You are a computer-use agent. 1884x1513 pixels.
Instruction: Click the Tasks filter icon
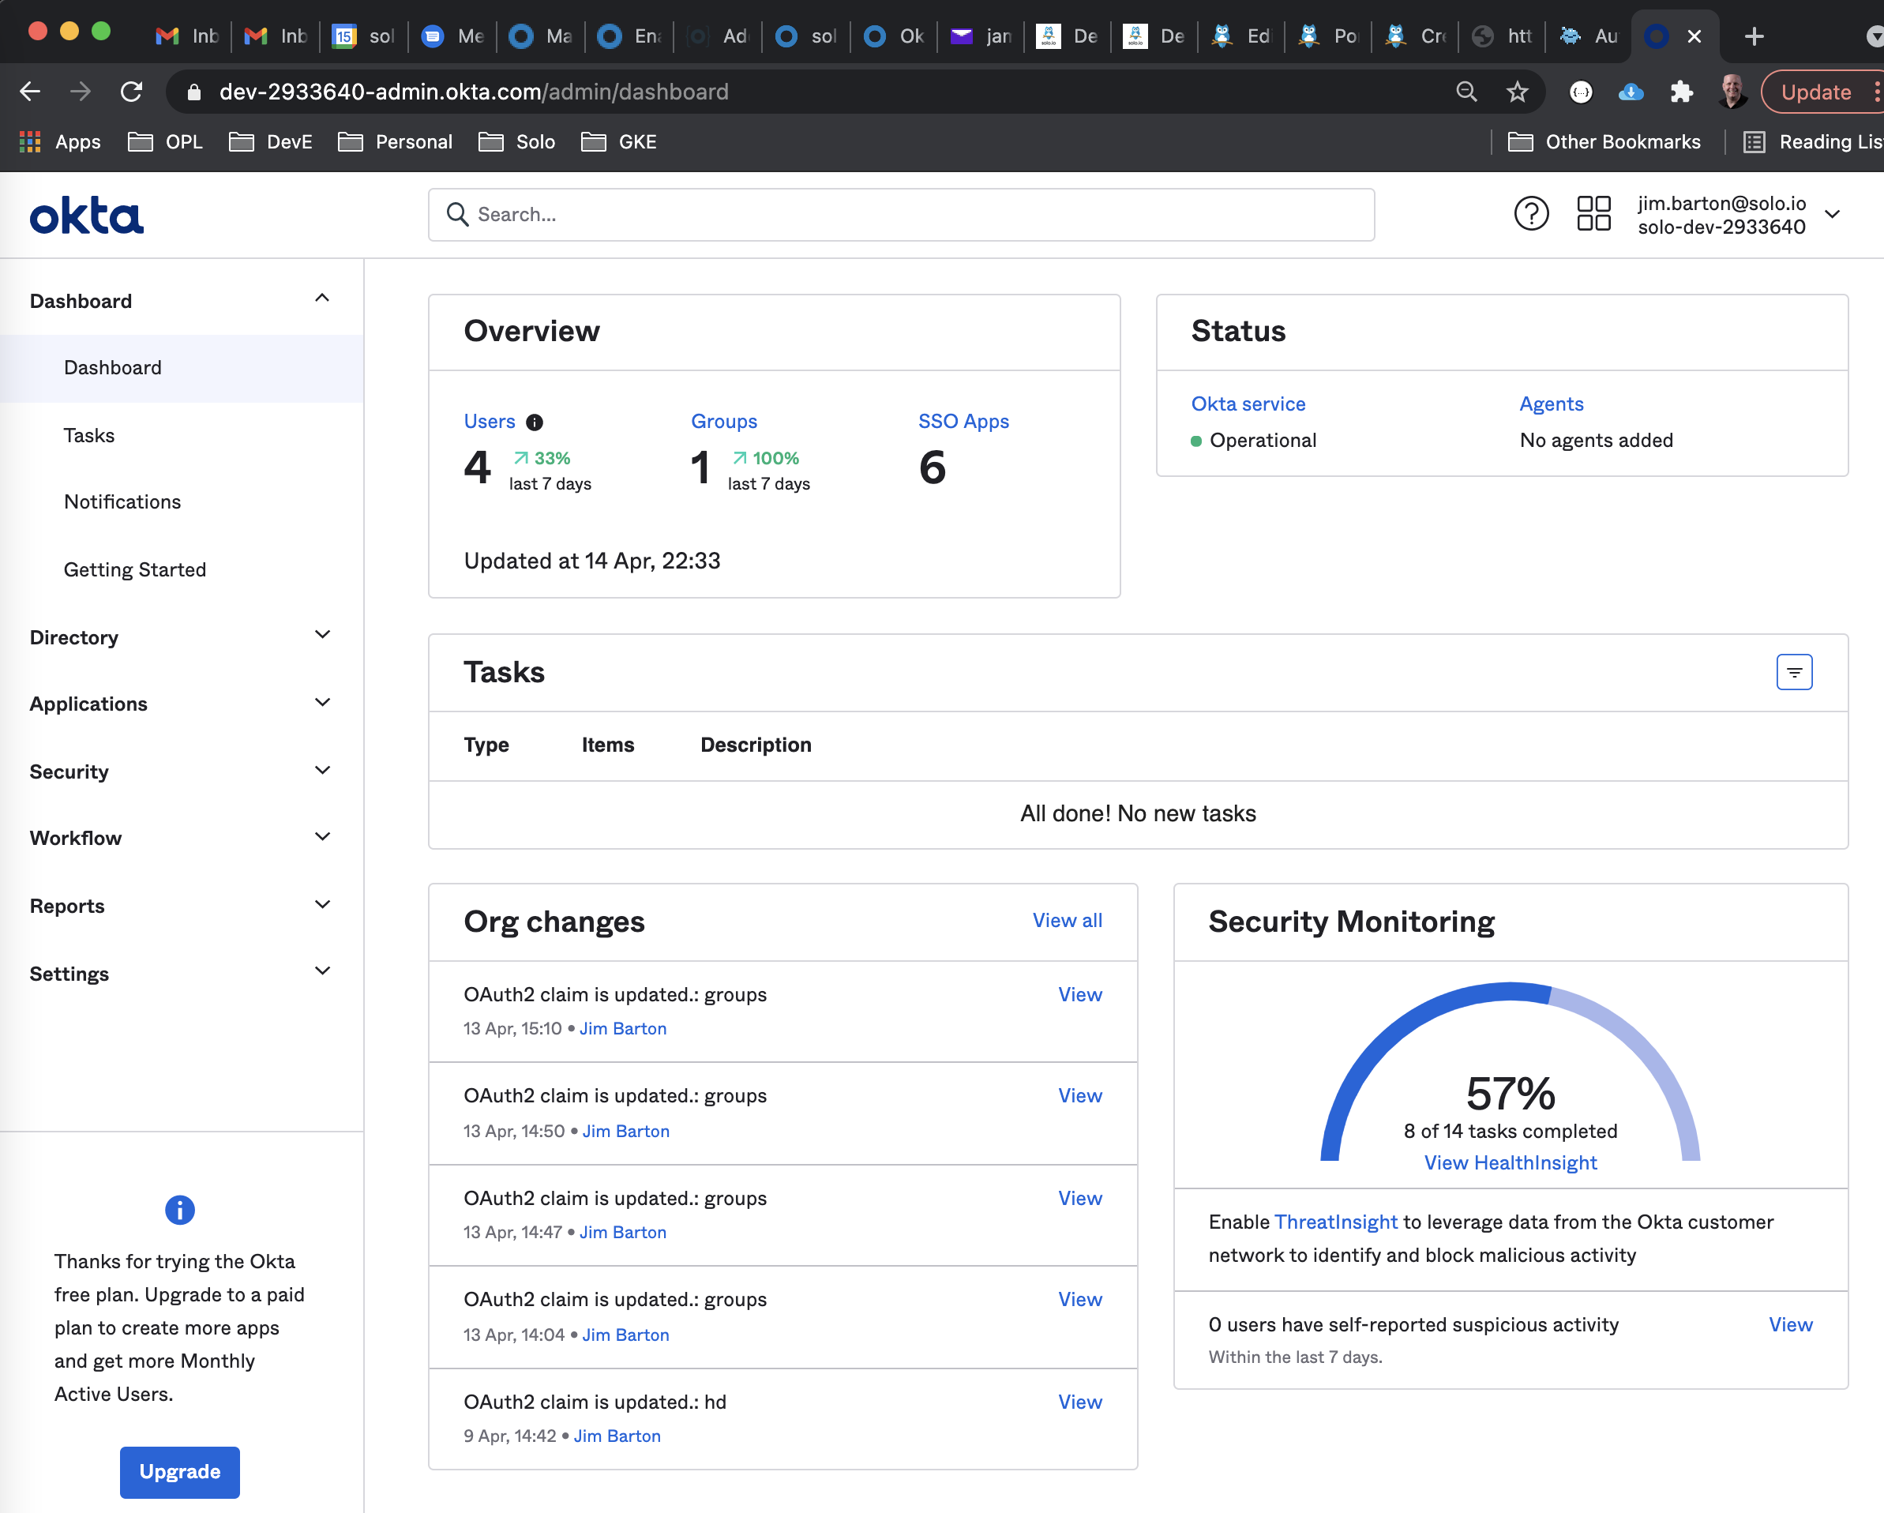[x=1794, y=672]
